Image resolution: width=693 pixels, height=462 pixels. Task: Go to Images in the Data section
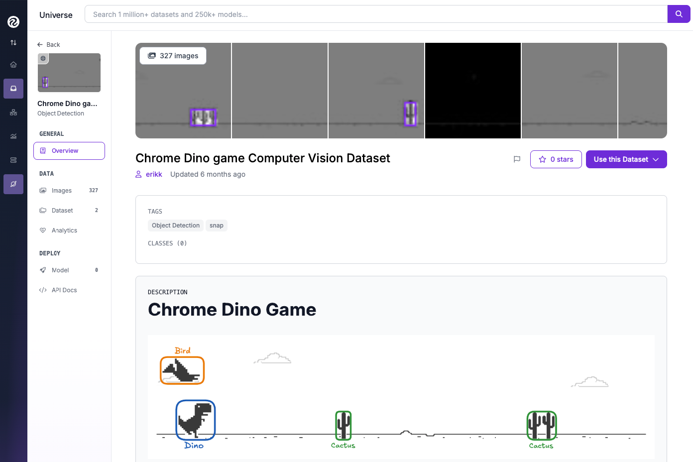(62, 191)
